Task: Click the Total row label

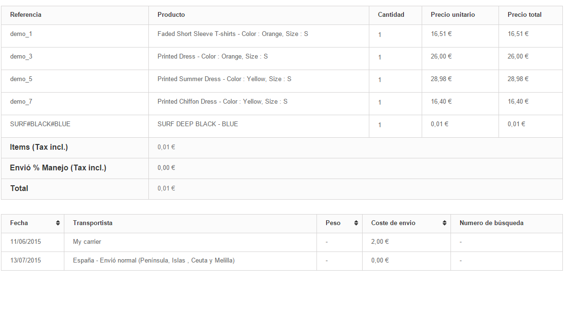Action: 19,189
